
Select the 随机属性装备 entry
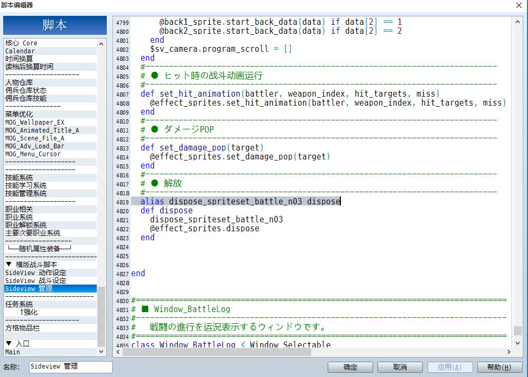click(51, 249)
